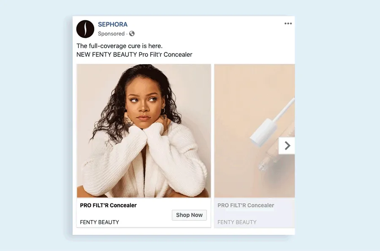
Task: Open the three-dot more options menu
Action: (288, 24)
